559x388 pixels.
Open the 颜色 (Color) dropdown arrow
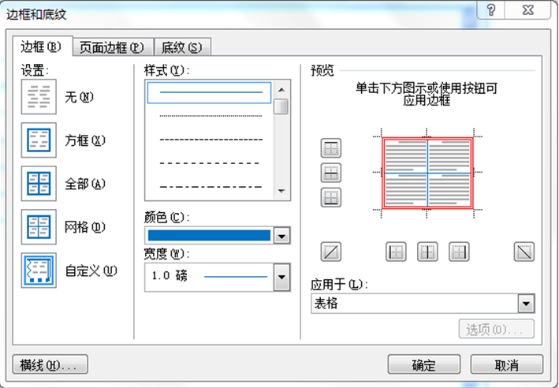(x=281, y=235)
